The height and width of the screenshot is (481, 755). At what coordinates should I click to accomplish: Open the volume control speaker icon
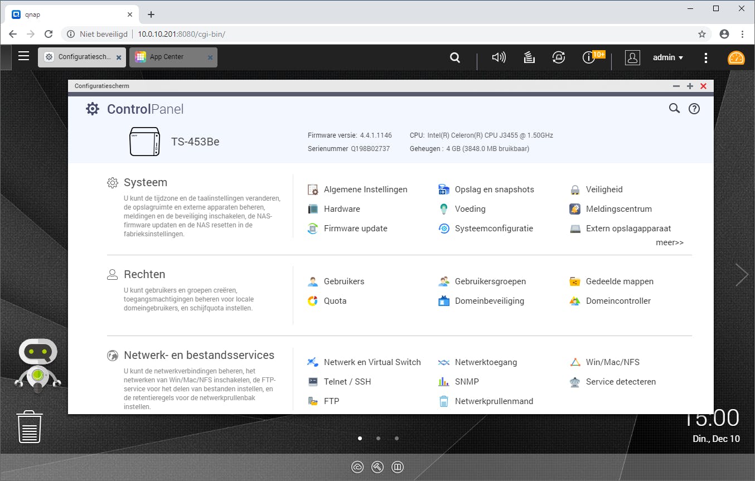coord(499,57)
